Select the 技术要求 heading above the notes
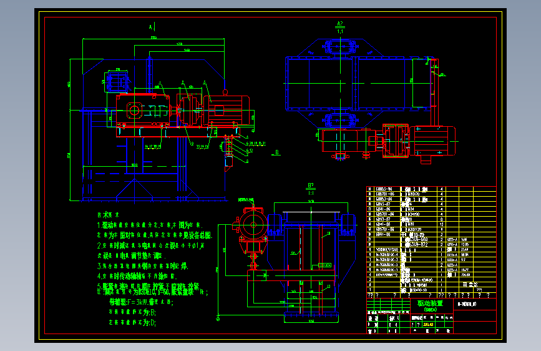 tap(109, 215)
